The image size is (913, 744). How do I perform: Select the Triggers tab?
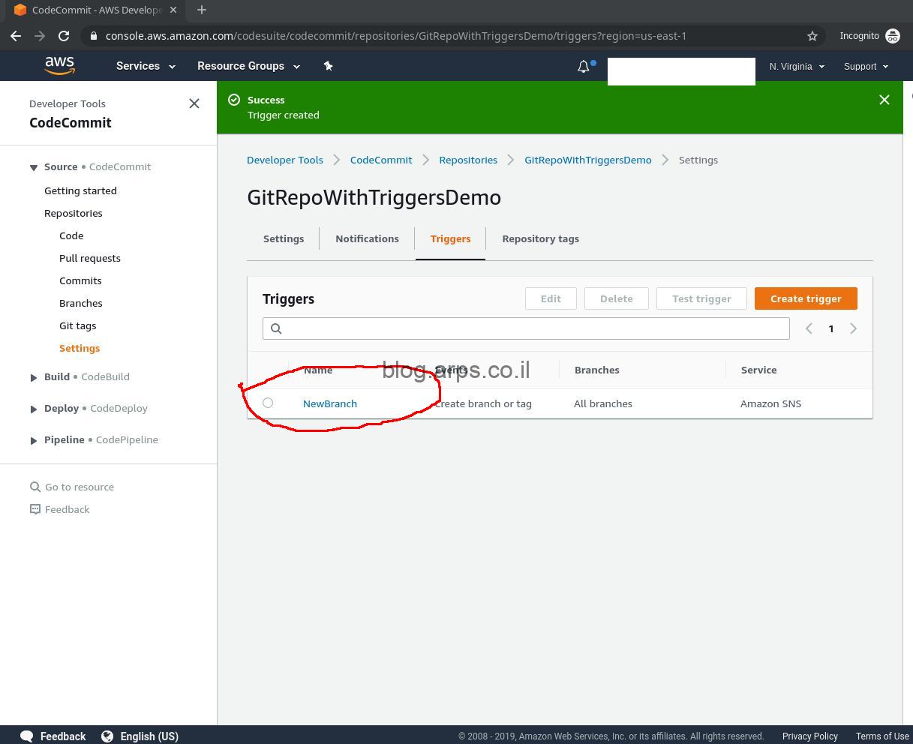tap(450, 238)
